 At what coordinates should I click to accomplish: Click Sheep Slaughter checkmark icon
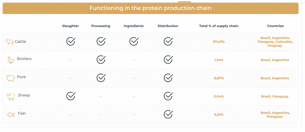(71, 96)
